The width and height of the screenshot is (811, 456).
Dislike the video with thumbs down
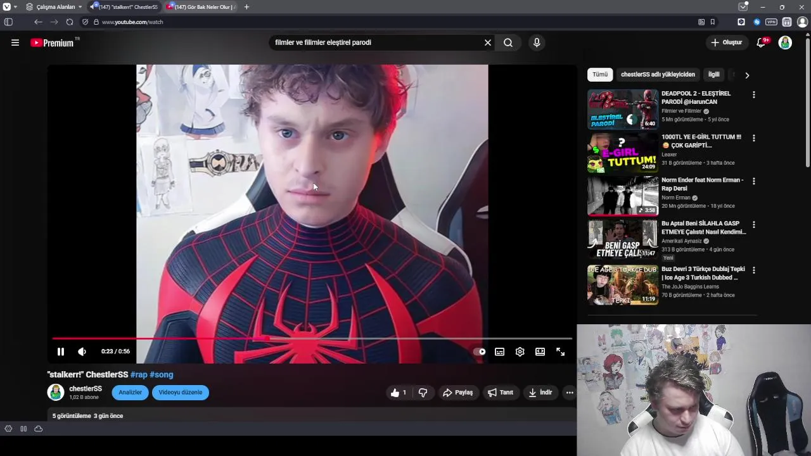423,393
